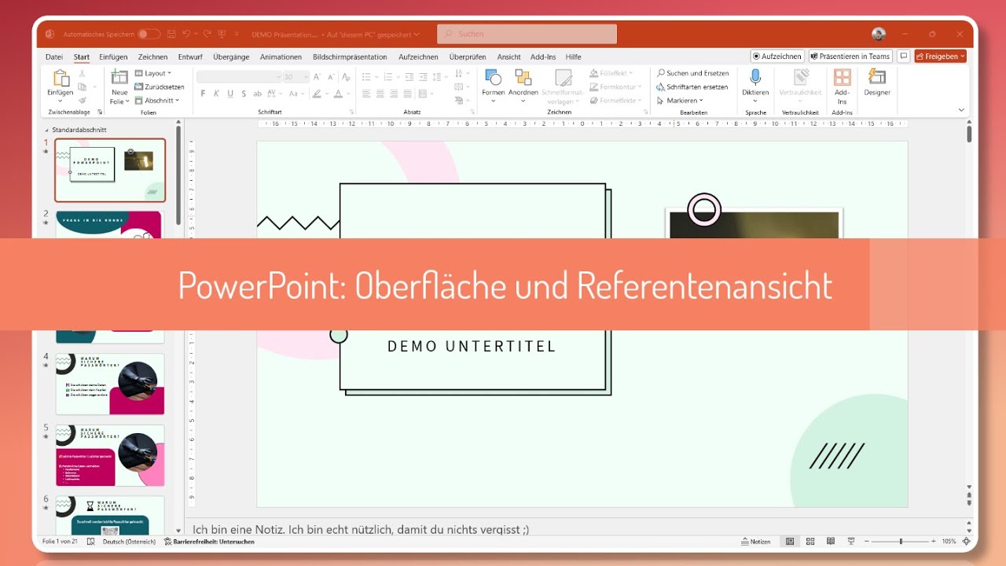Viewport: 1006px width, 566px height.
Task: Toggle bold F formatting
Action: pyautogui.click(x=203, y=94)
